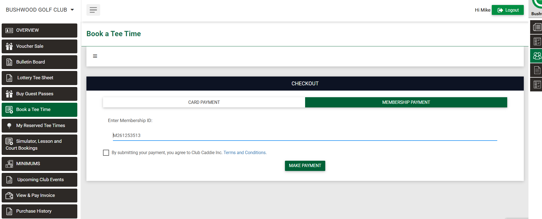This screenshot has height=219, width=542.
Task: Click the MINIMUMS sidebar icon
Action: 9,164
